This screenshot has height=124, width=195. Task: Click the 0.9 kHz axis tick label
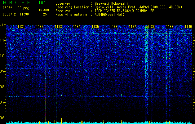pyautogui.click(x=2, y=71)
